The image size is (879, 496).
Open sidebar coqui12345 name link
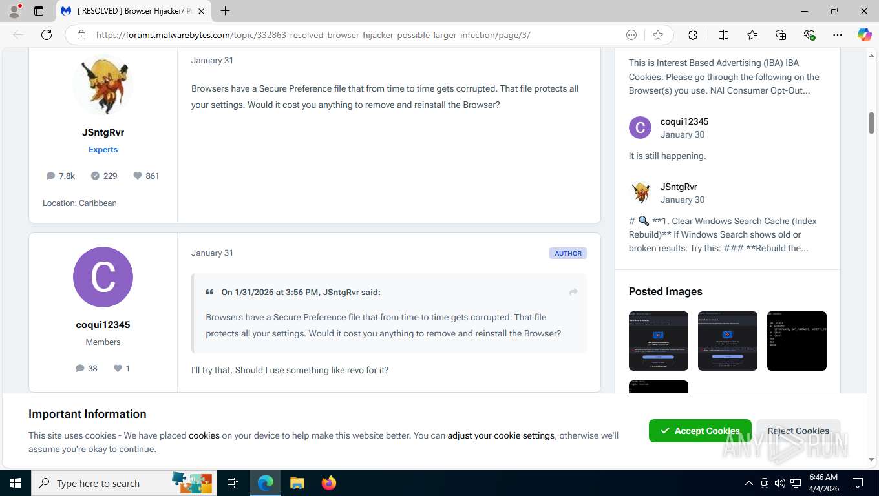coord(684,121)
